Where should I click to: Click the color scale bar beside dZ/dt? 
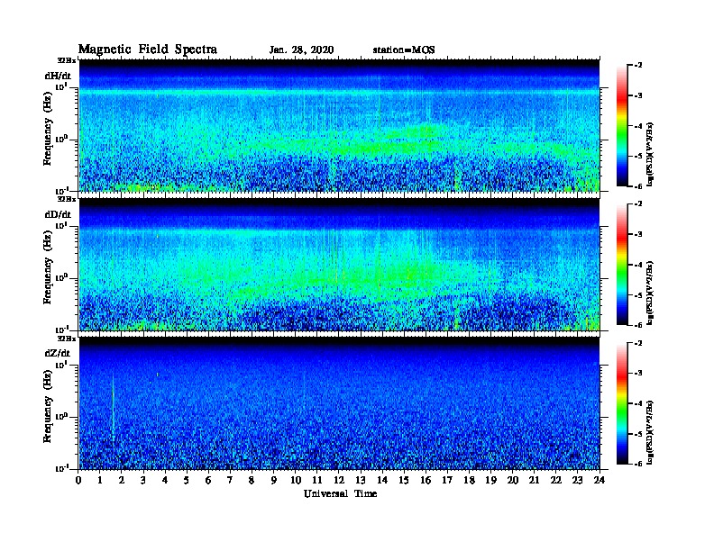(x=622, y=403)
